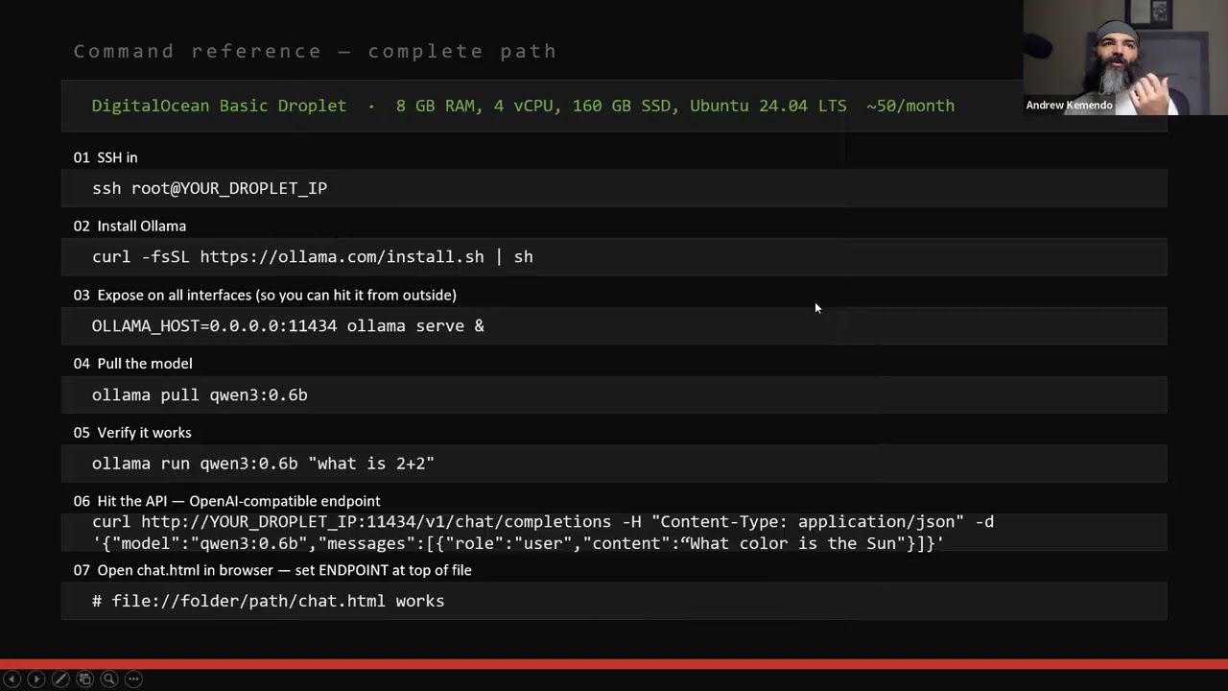Click the 'Command reference — complete path' title
This screenshot has height=691, width=1228.
click(315, 51)
